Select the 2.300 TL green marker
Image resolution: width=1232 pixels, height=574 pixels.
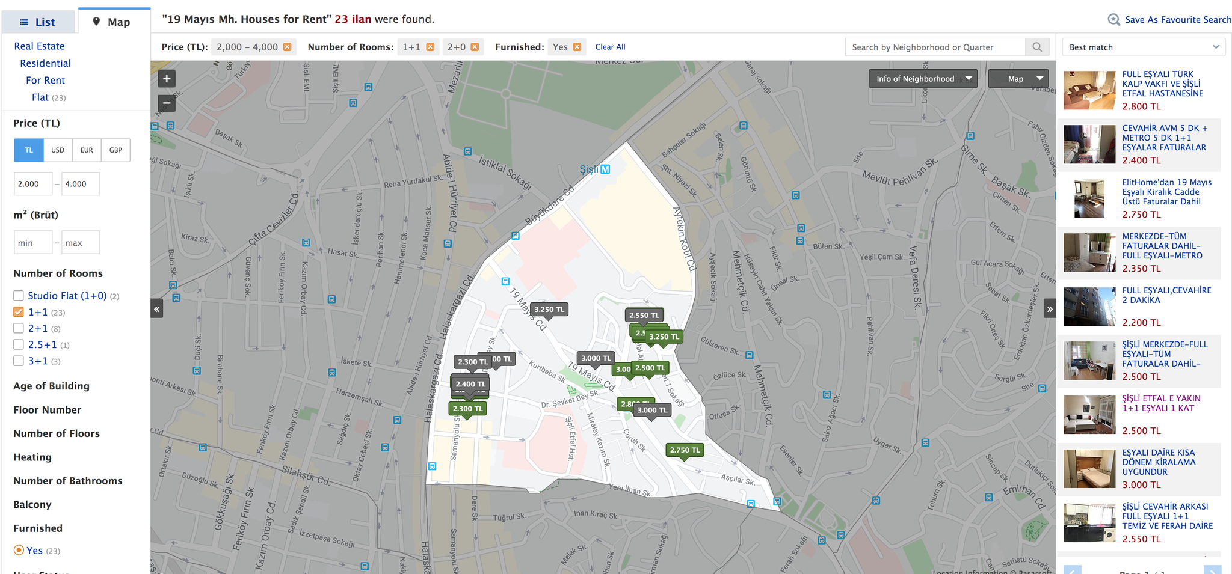tap(467, 409)
